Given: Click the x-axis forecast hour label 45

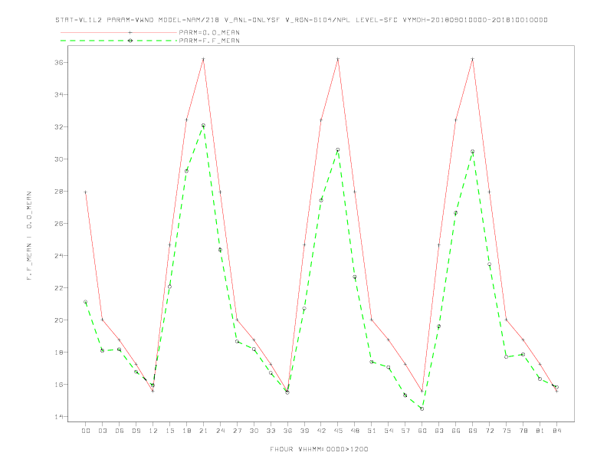Looking at the screenshot, I should (338, 431).
